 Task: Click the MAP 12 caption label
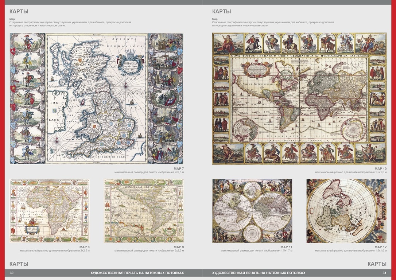(381, 247)
